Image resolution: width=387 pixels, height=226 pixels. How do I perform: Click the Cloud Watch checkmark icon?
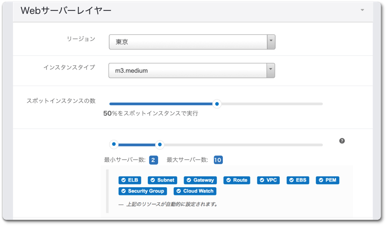(178, 191)
